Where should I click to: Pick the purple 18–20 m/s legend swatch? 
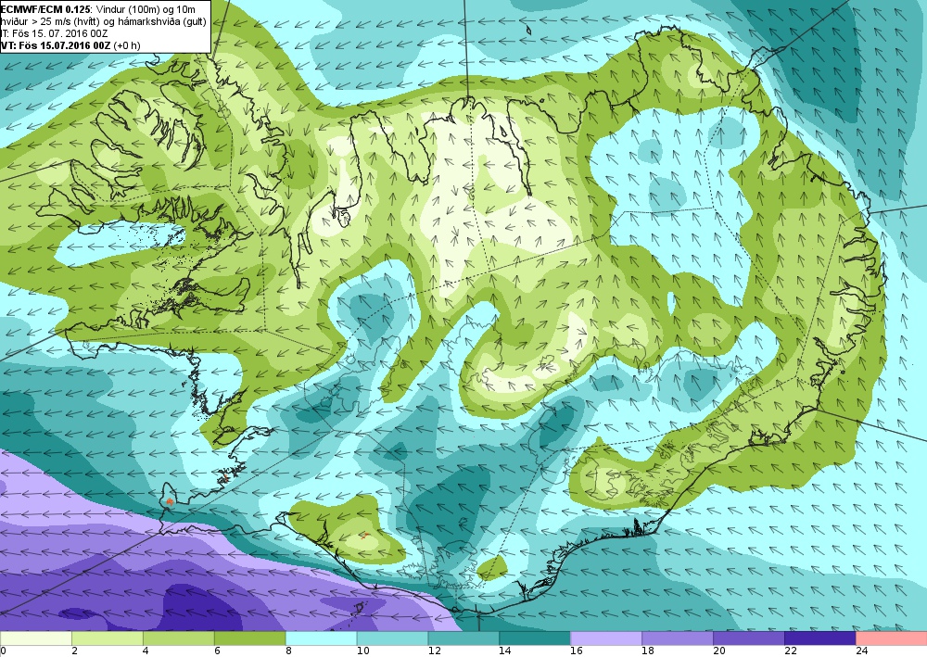(678, 638)
